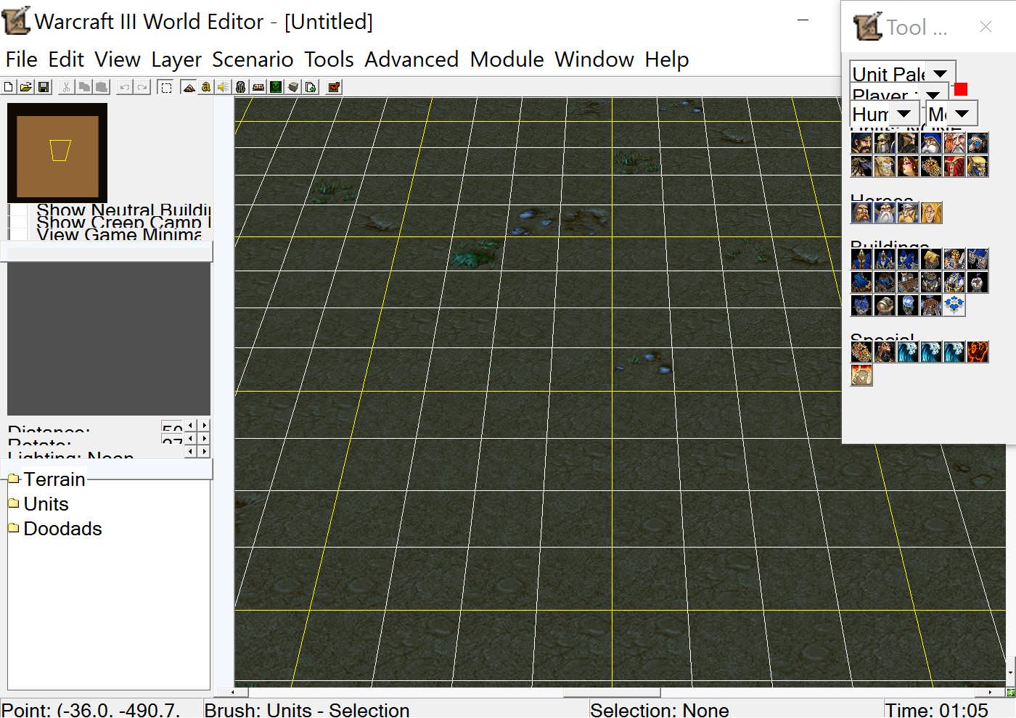Select the Selection Brush toolbar icon
Image resolution: width=1016 pixels, height=718 pixels.
pyautogui.click(x=165, y=87)
